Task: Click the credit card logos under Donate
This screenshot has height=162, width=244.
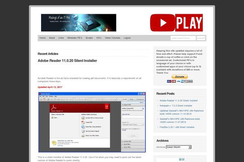Action: [180, 81]
